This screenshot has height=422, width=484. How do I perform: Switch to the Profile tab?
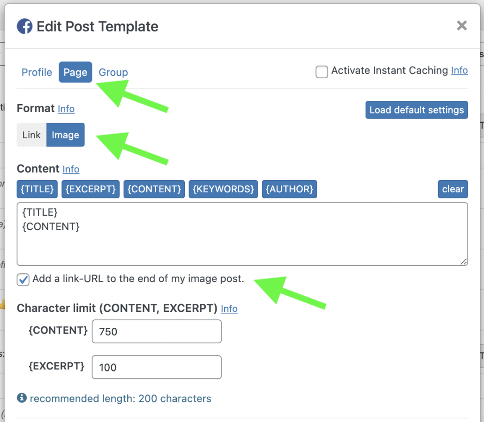click(x=37, y=72)
